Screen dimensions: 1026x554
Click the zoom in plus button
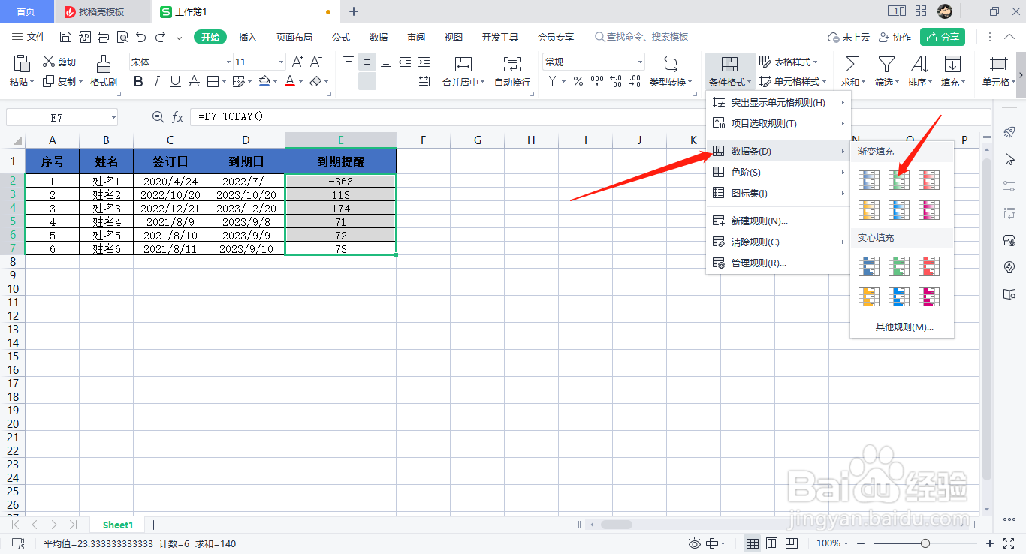(990, 543)
